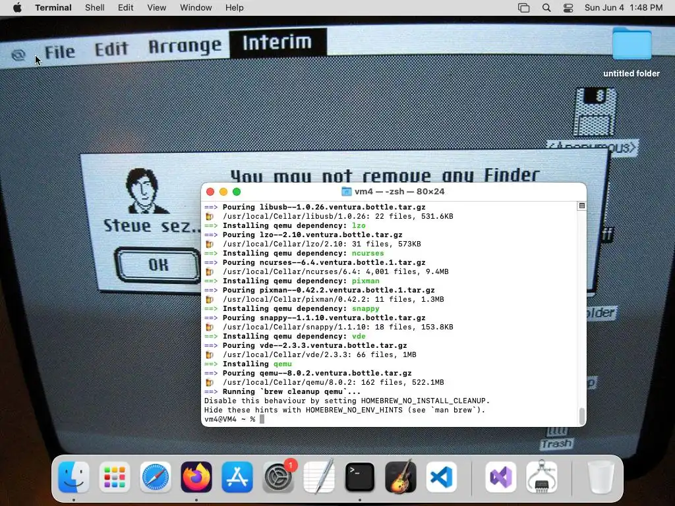
Task: Click the green 'snappy' dependency text
Action: click(365, 308)
